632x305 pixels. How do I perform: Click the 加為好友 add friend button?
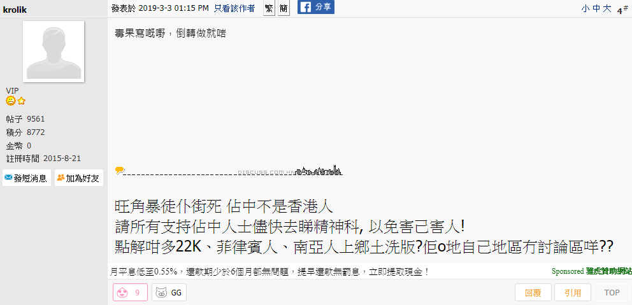(78, 178)
